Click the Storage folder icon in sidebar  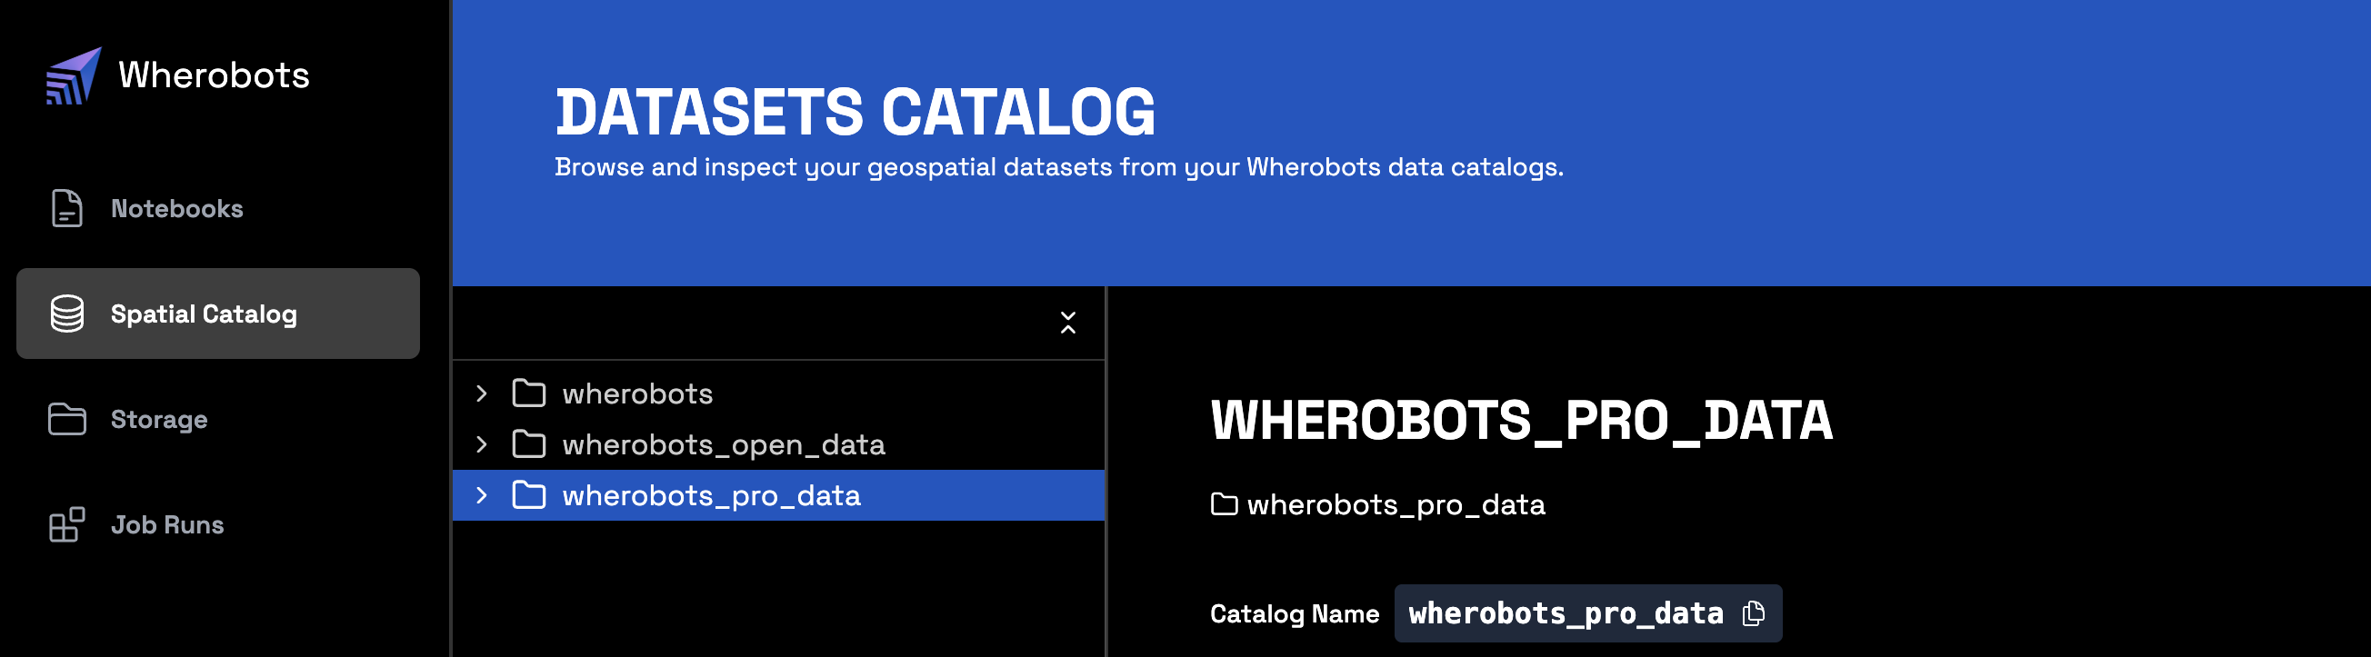click(66, 420)
